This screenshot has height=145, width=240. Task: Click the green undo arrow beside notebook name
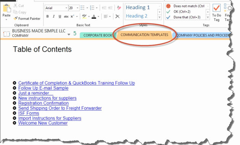coord(75,33)
